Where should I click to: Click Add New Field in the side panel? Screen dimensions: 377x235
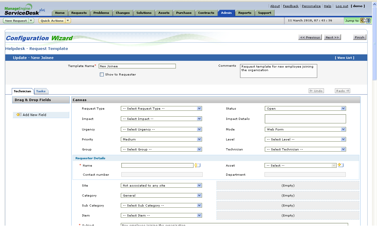34,115
